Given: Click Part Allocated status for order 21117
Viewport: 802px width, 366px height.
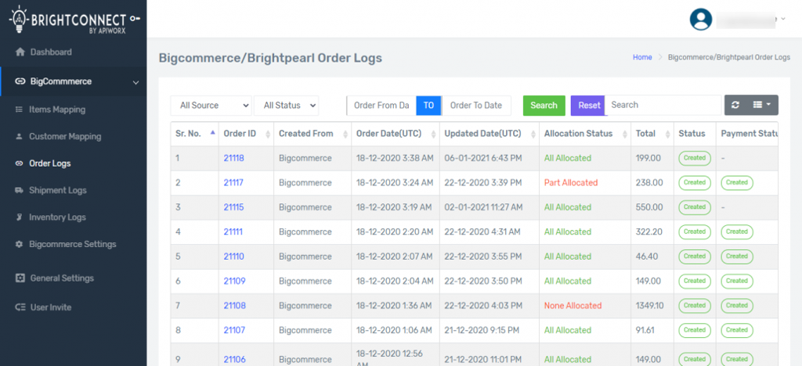Looking at the screenshot, I should [571, 183].
